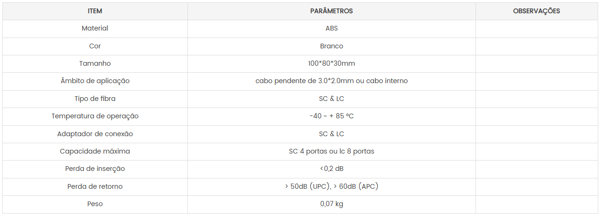Click the Branco color value
Screen dimensions: 601x216
click(x=331, y=46)
